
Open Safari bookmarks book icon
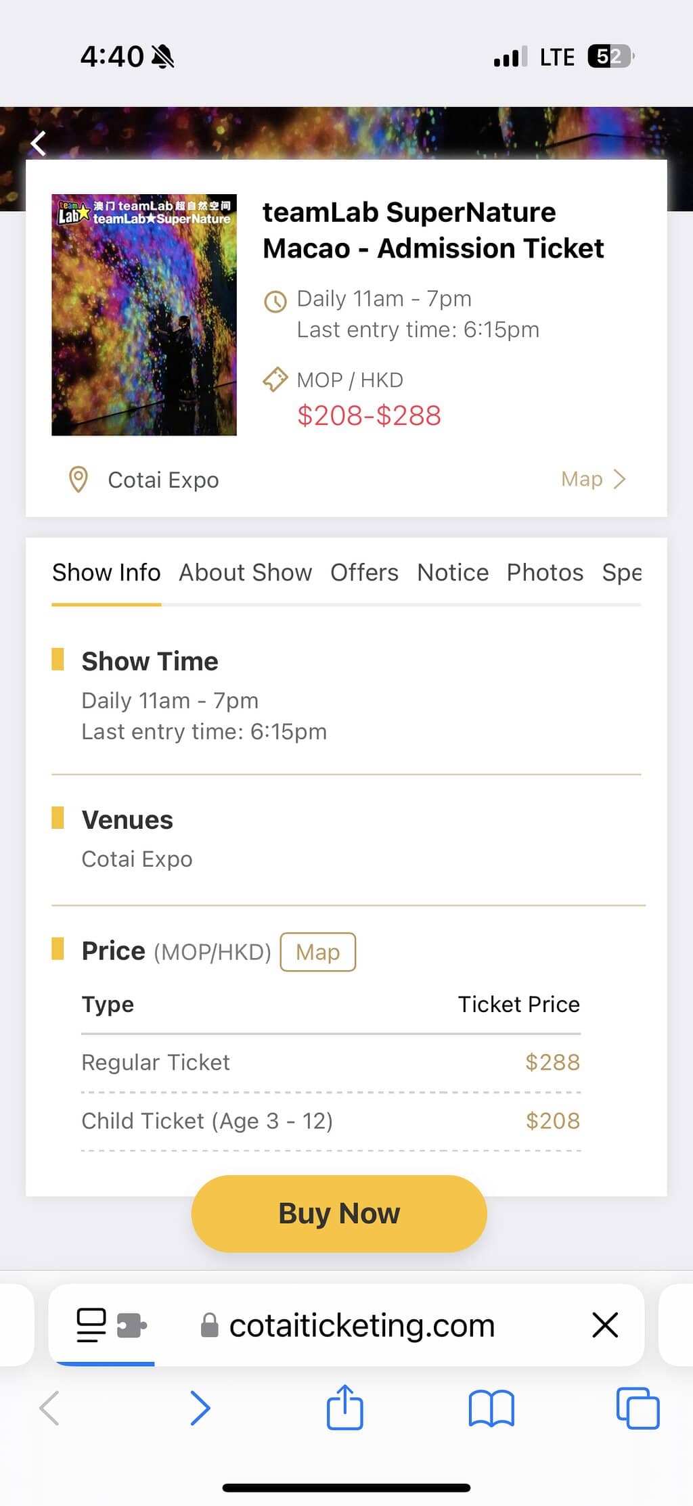tap(491, 1408)
